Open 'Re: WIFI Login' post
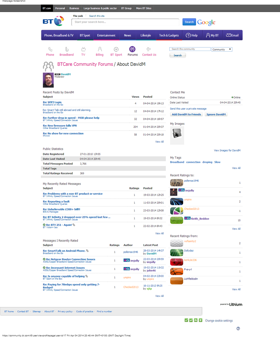 point(52,102)
